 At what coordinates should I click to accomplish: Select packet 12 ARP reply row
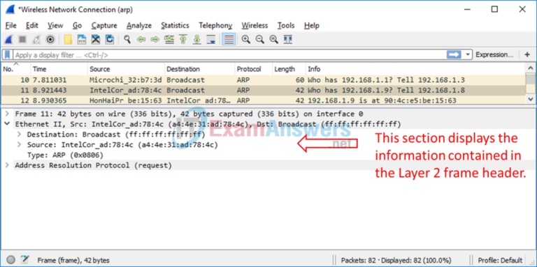coord(264,100)
